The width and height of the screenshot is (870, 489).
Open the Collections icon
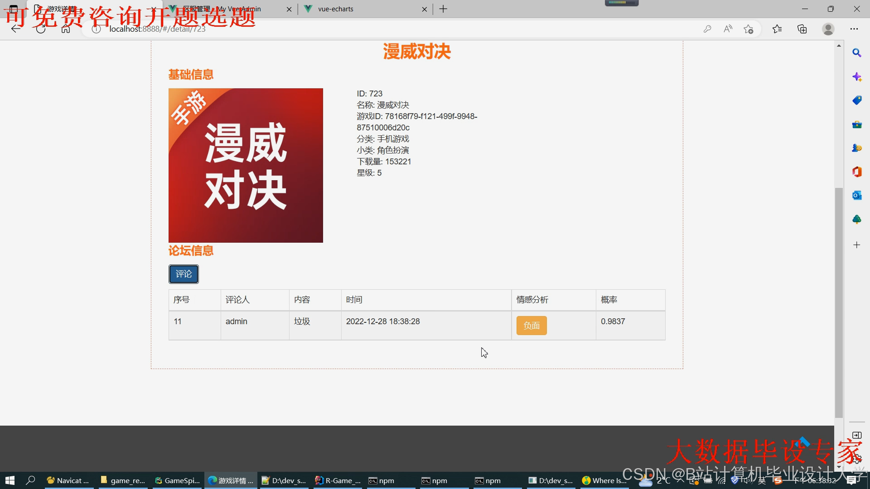pos(802,29)
